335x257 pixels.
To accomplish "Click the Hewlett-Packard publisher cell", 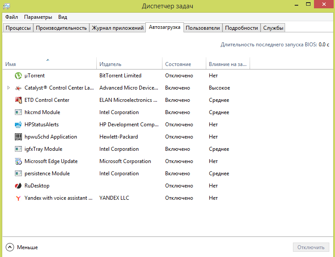I will click(x=119, y=137).
